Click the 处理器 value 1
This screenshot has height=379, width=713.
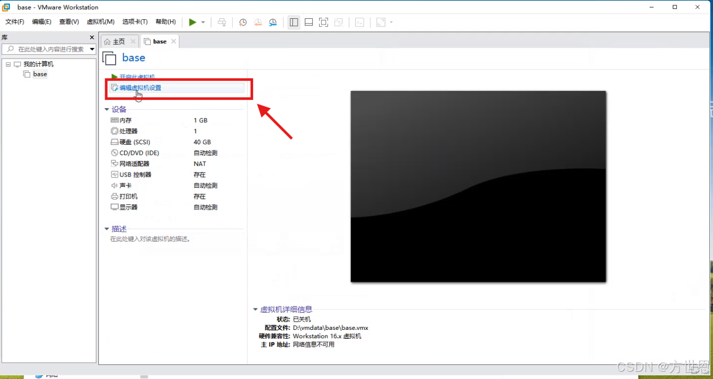click(x=195, y=131)
